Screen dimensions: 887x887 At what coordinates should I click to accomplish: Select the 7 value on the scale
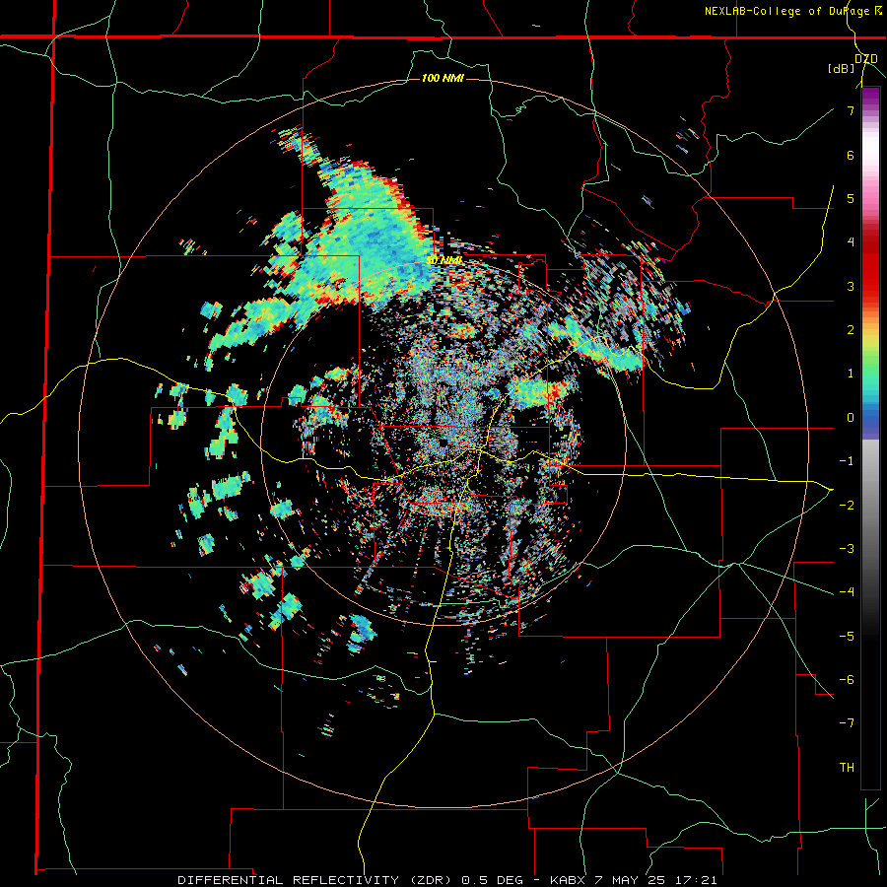(x=851, y=110)
